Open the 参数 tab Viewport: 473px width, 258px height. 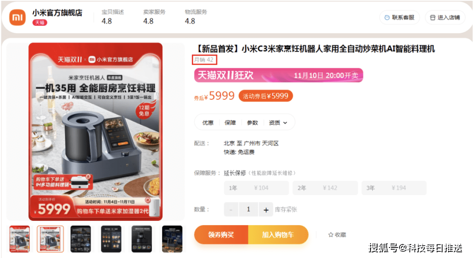coord(252,122)
